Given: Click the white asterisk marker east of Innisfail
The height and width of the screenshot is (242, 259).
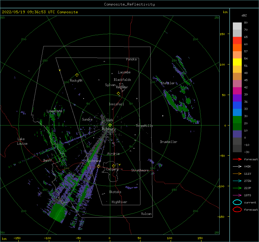Looking at the screenshot, I should click(x=137, y=99).
